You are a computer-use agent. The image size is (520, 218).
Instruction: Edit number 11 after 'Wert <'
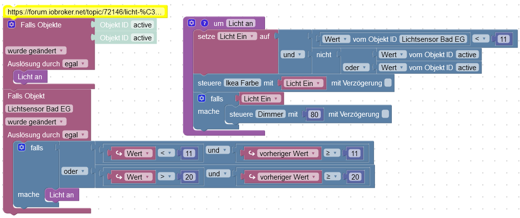click(x=189, y=154)
